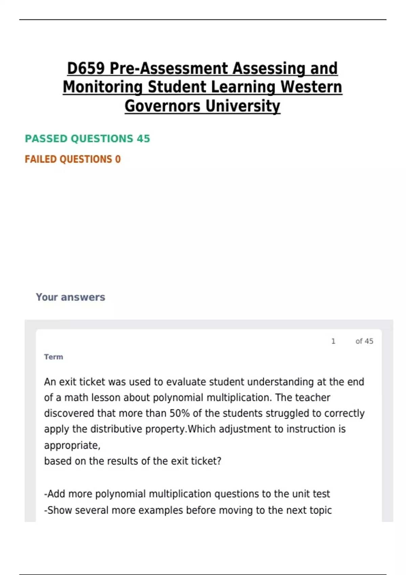Click the gray band above the question card
This screenshot has width=406, height=575.
(209, 324)
